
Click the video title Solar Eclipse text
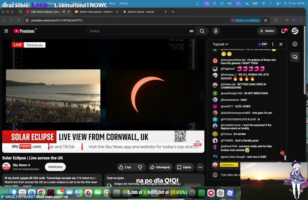[32, 158]
